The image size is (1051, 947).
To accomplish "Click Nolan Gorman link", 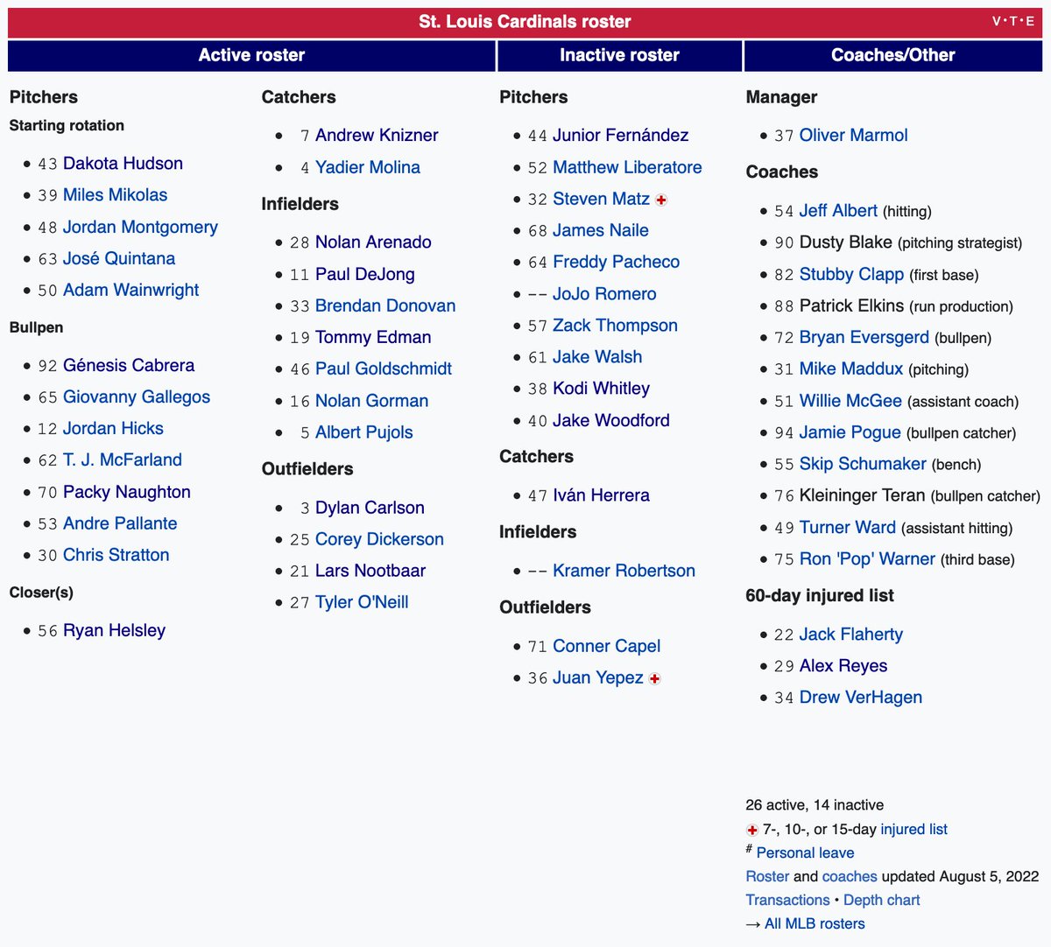I will click(x=372, y=401).
